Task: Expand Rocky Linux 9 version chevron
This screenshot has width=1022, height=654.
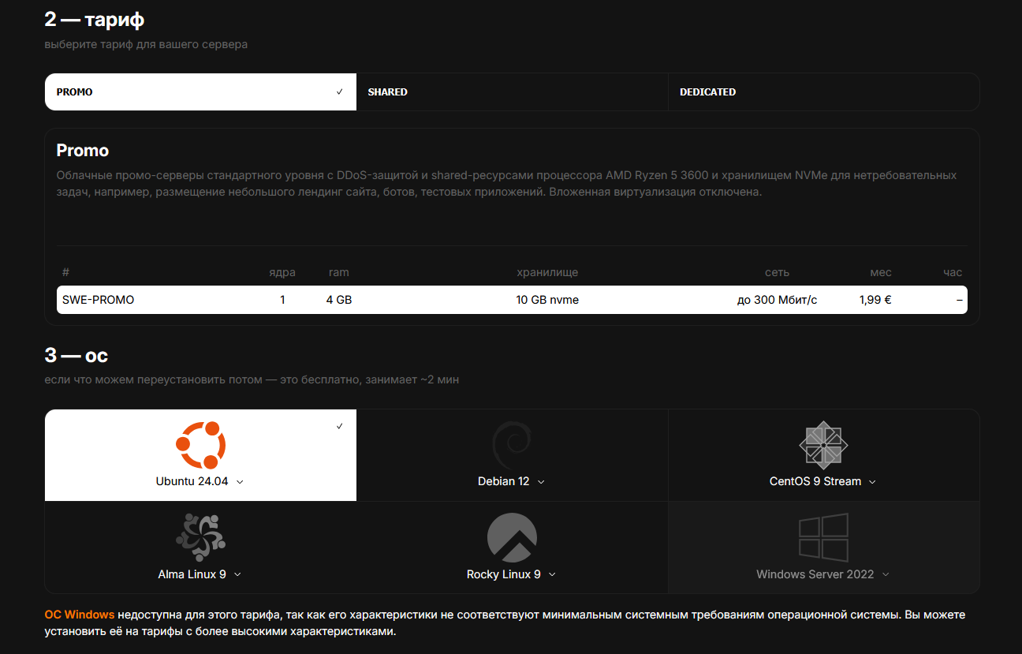Action: pos(552,575)
